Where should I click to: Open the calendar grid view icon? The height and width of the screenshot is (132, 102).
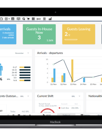click(x=13, y=19)
